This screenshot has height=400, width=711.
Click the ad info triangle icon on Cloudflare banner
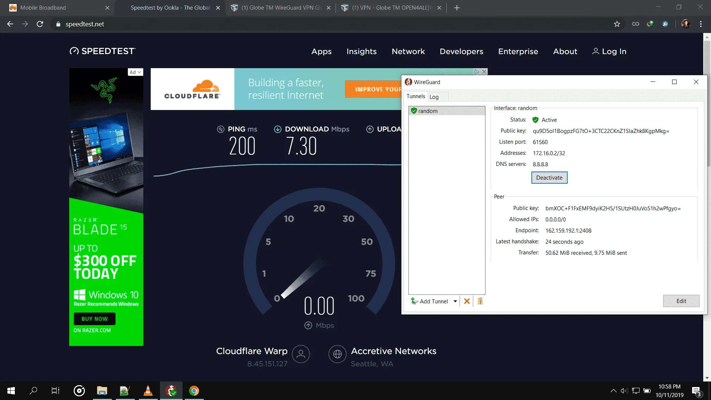[x=477, y=71]
